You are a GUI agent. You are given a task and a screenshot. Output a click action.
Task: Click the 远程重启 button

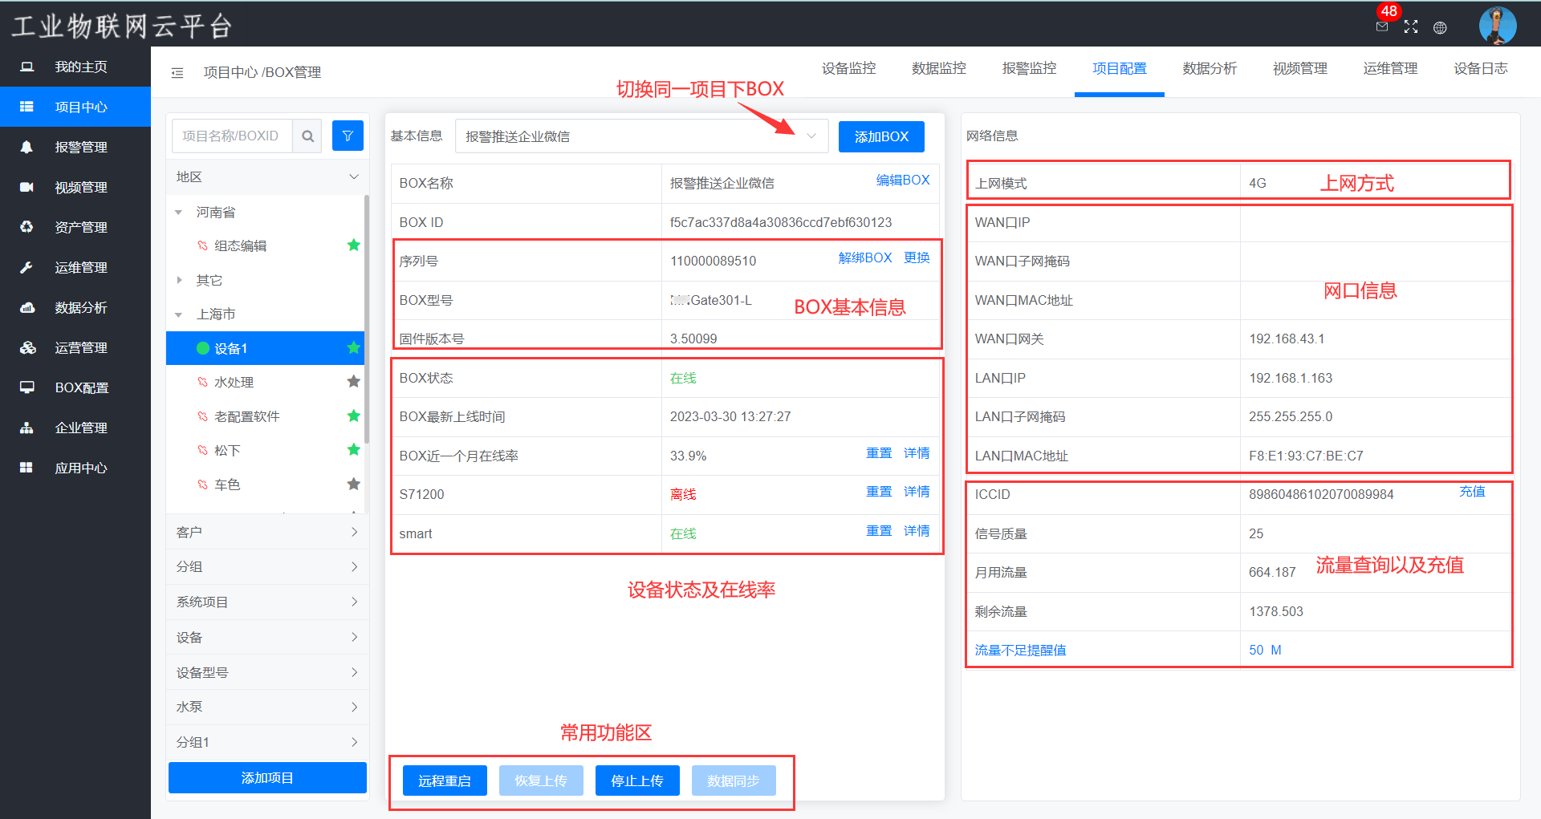click(x=445, y=780)
